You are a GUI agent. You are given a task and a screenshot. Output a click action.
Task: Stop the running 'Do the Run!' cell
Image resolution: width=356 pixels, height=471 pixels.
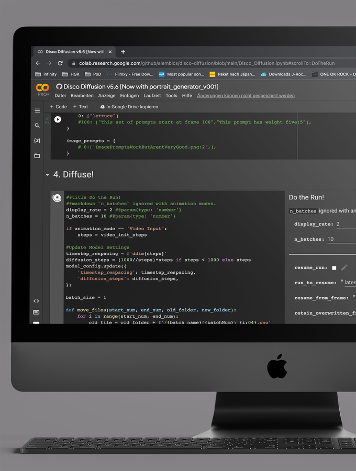(x=57, y=198)
